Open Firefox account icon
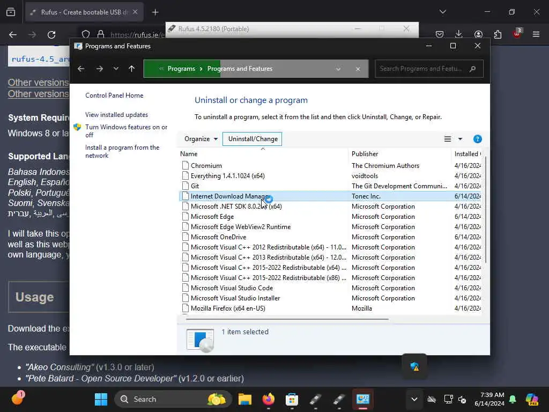Screen dimensions: 549x412 point(478,34)
